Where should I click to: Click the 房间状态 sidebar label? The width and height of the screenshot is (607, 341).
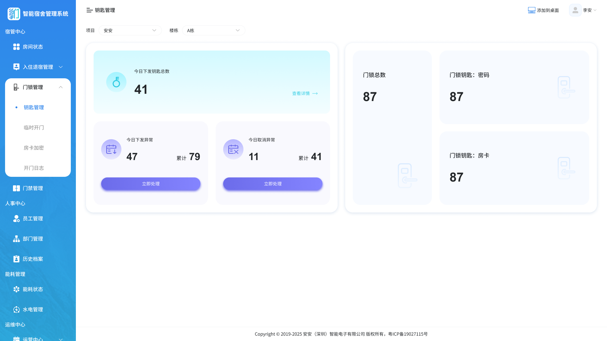[x=33, y=47]
